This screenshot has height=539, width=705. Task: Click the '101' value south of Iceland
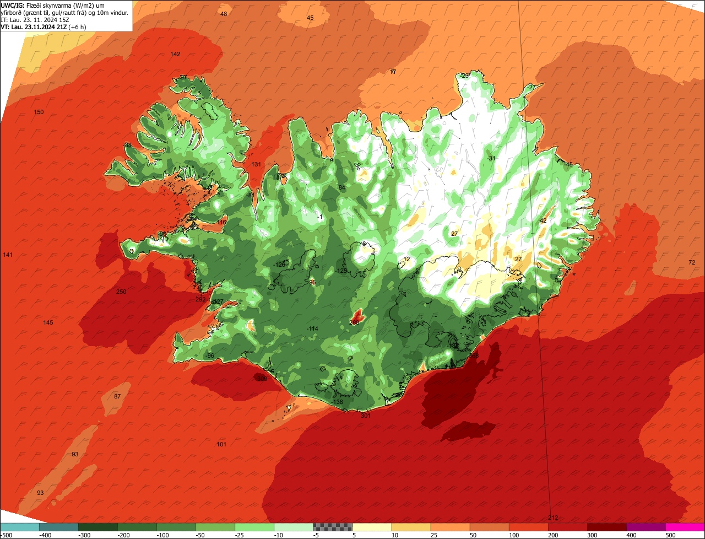pyautogui.click(x=221, y=445)
